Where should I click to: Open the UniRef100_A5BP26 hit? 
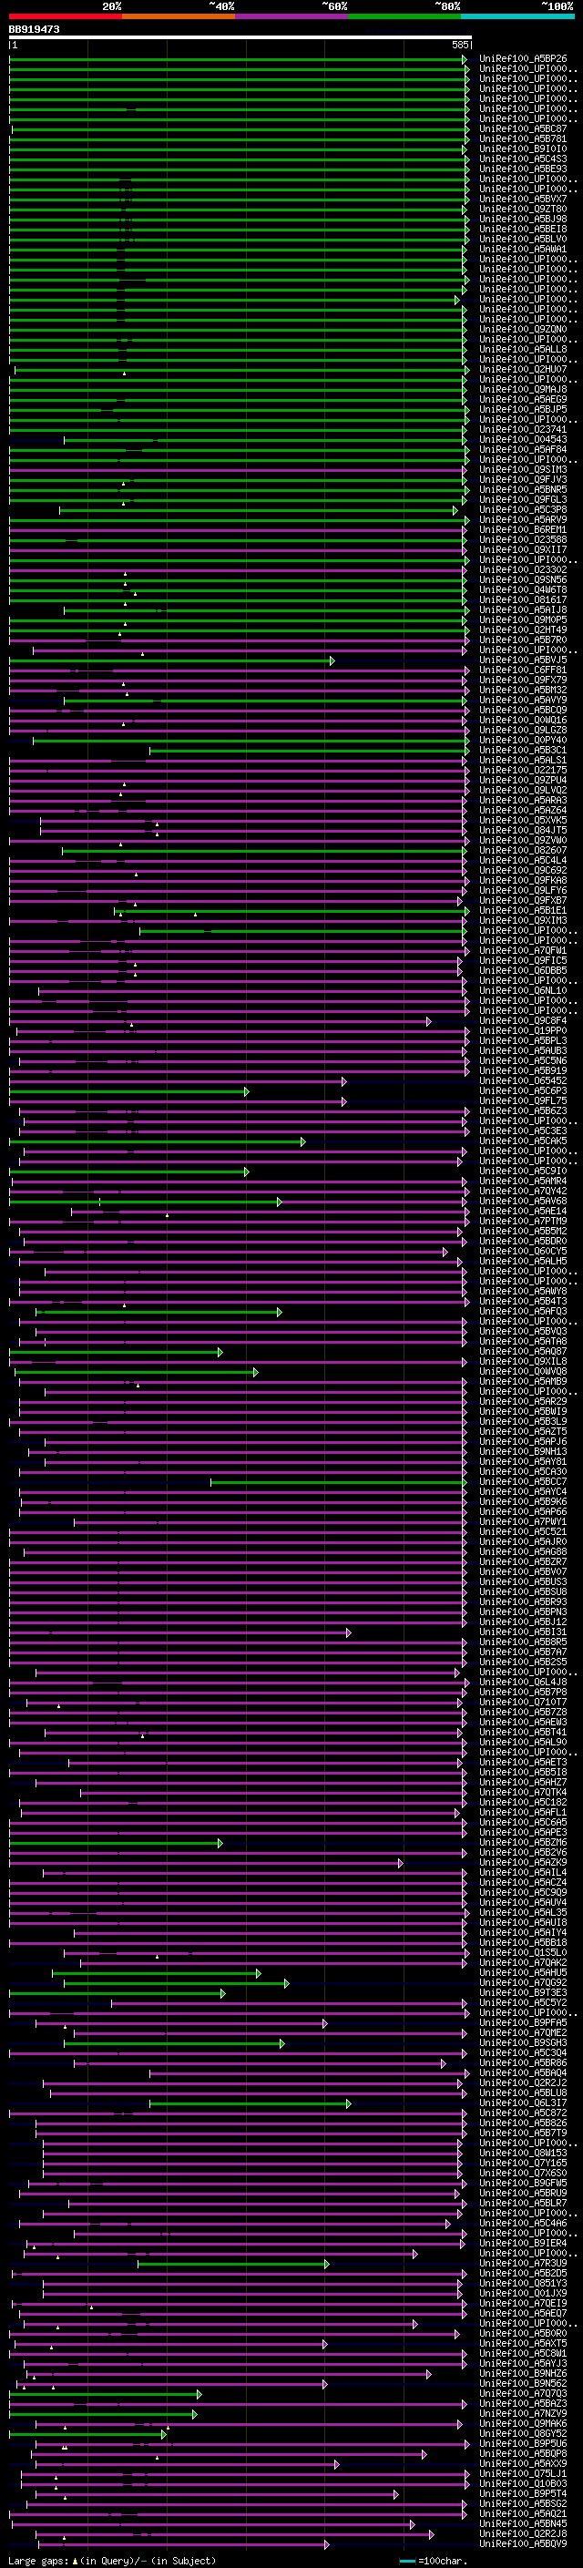coord(522,59)
